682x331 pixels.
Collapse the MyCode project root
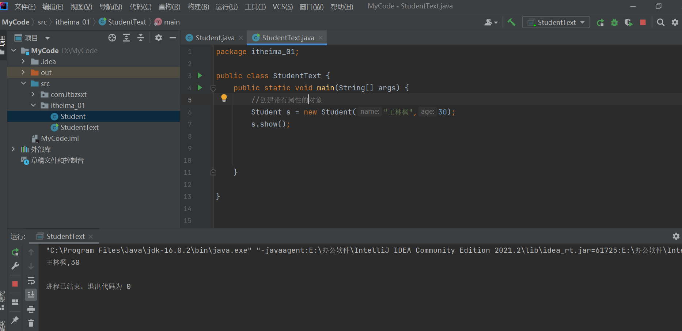(14, 50)
